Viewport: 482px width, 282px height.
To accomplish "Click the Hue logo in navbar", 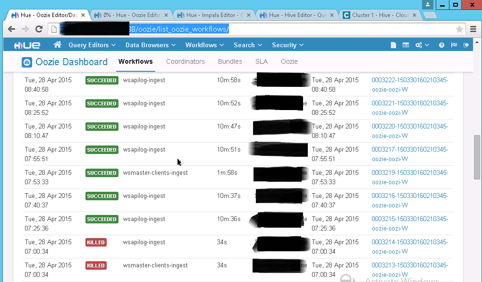I will (x=27, y=45).
